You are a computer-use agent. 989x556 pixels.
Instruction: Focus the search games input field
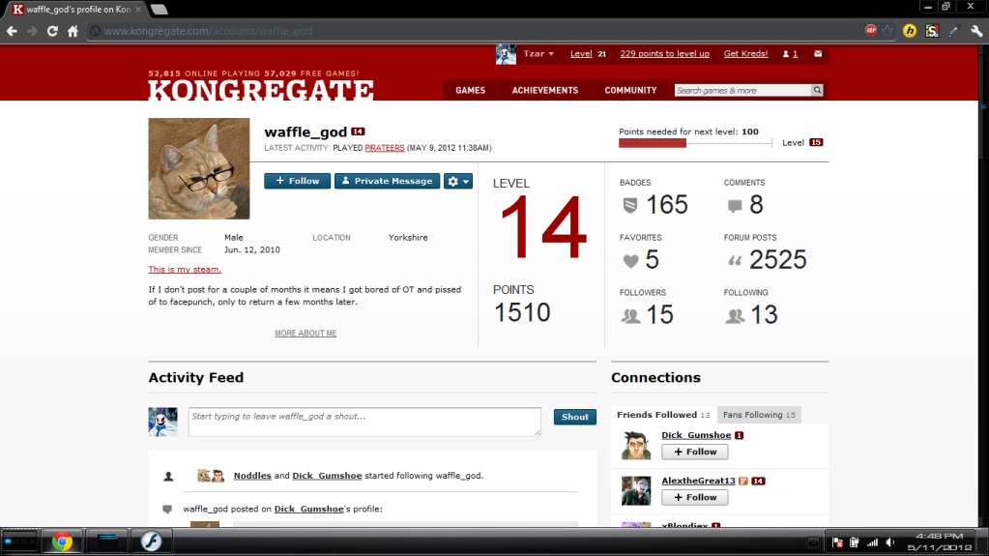(742, 90)
